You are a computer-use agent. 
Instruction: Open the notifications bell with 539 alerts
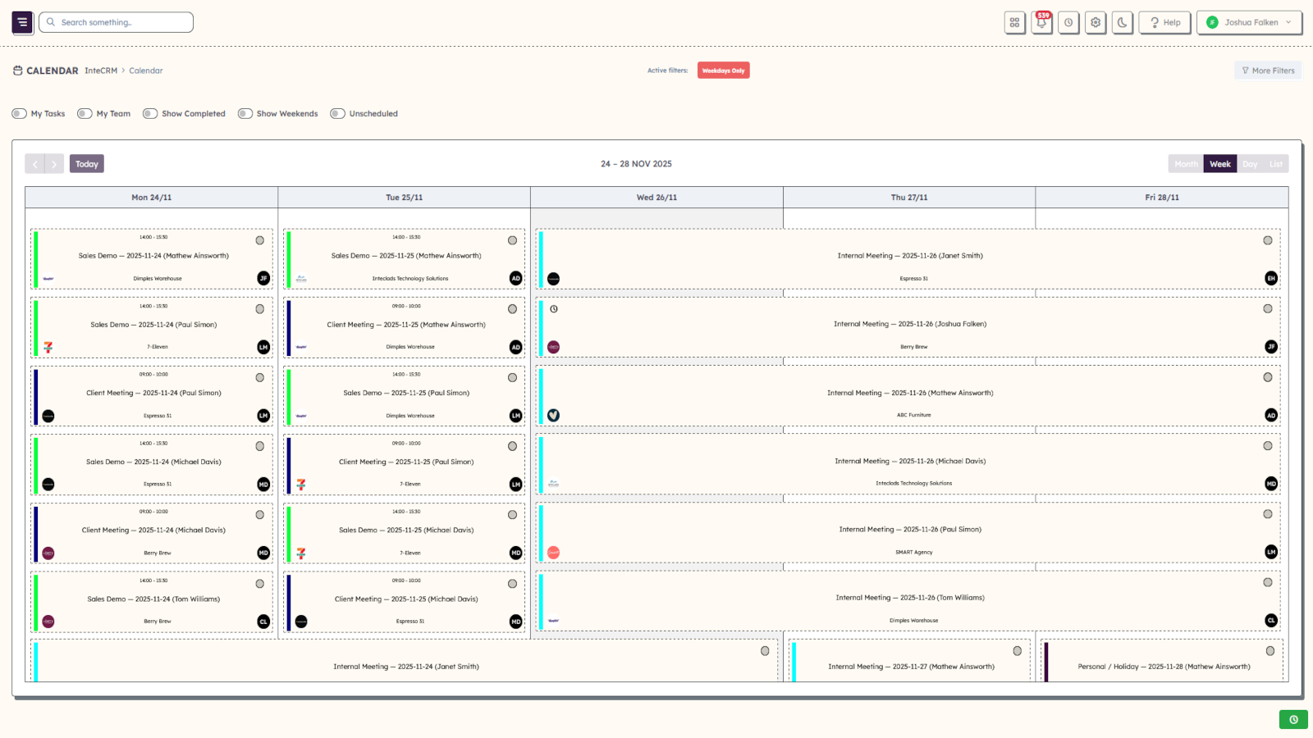[1041, 22]
